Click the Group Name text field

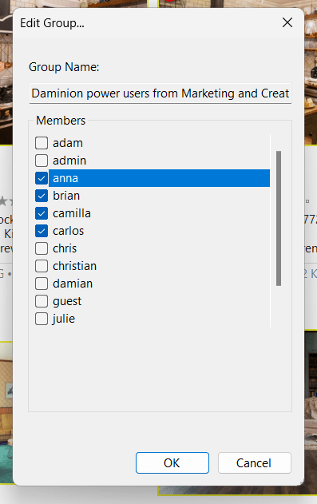tap(160, 93)
